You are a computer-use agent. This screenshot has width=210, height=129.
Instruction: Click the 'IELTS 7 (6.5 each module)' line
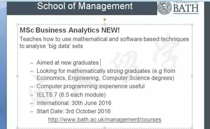point(71,95)
